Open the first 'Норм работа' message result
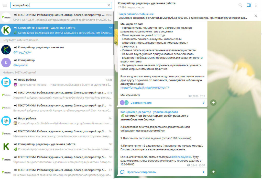 [x=56, y=82]
